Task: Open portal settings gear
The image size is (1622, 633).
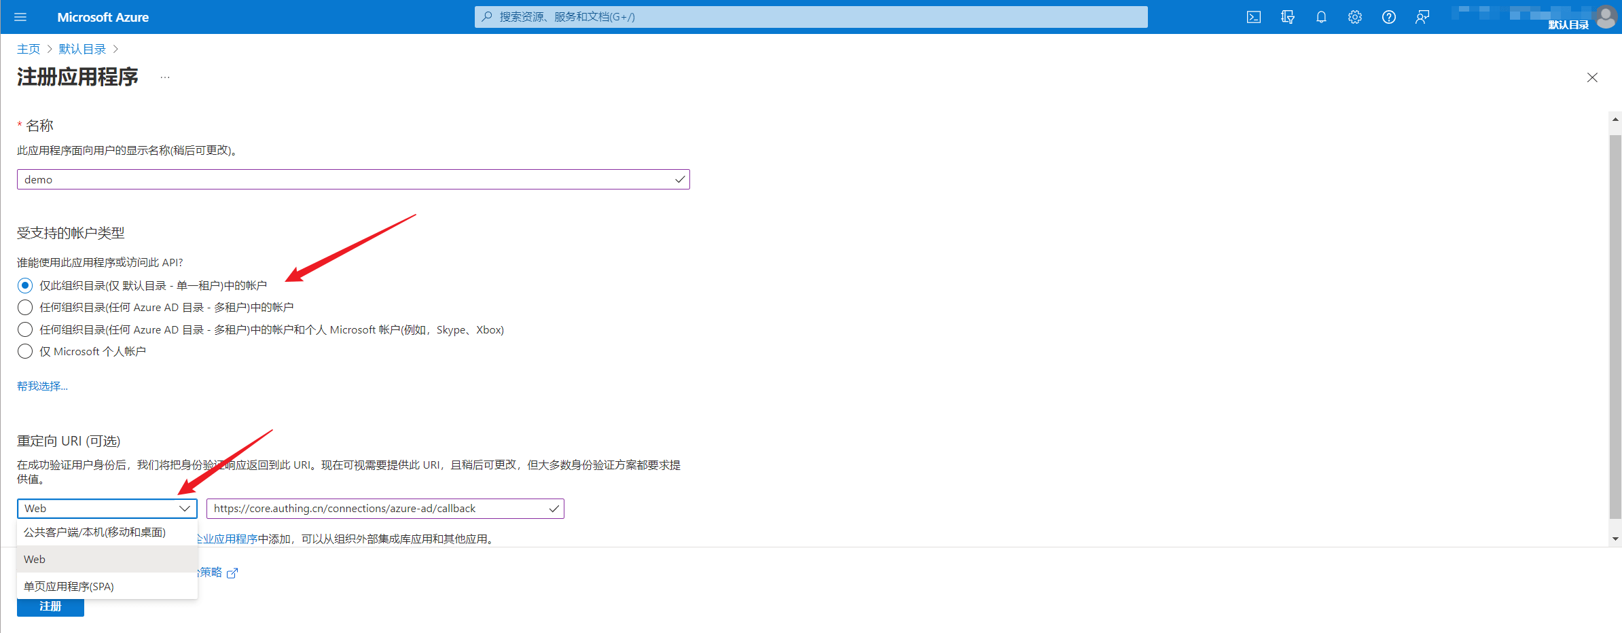Action: tap(1354, 17)
